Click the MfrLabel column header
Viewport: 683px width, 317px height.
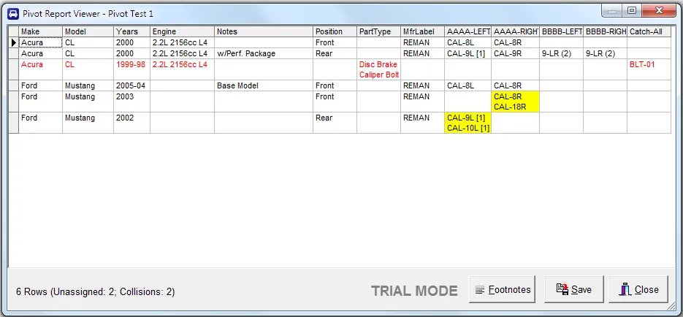(x=422, y=32)
